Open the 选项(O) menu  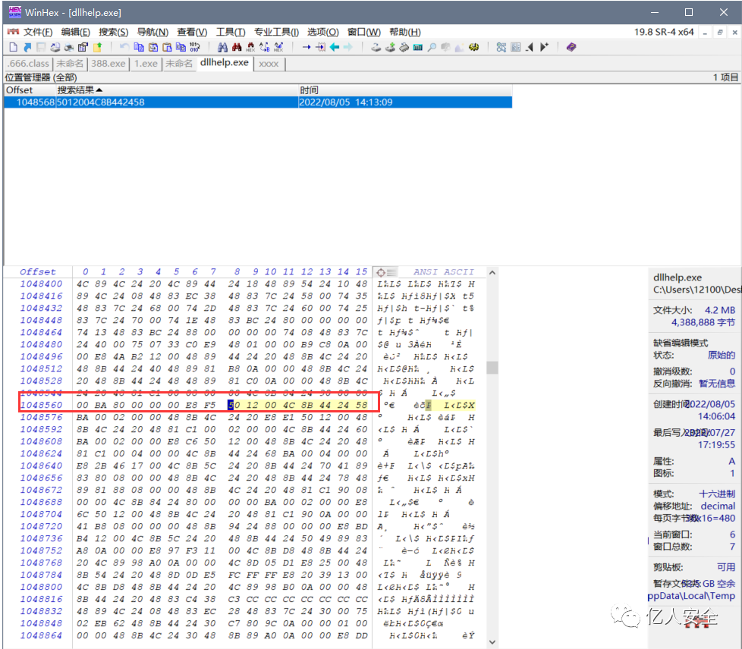click(x=322, y=32)
